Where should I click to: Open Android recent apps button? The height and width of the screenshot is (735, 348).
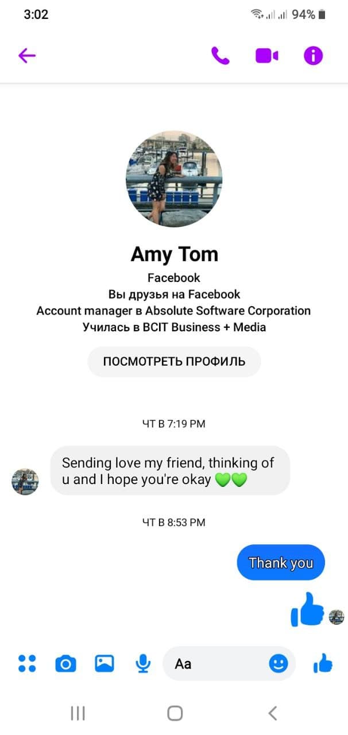[78, 713]
